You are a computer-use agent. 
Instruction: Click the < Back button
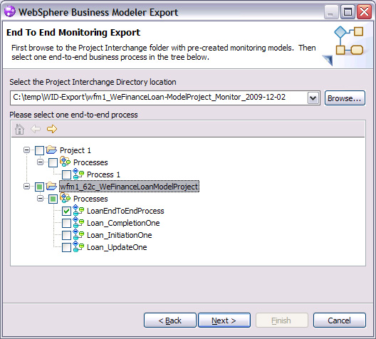170,320
